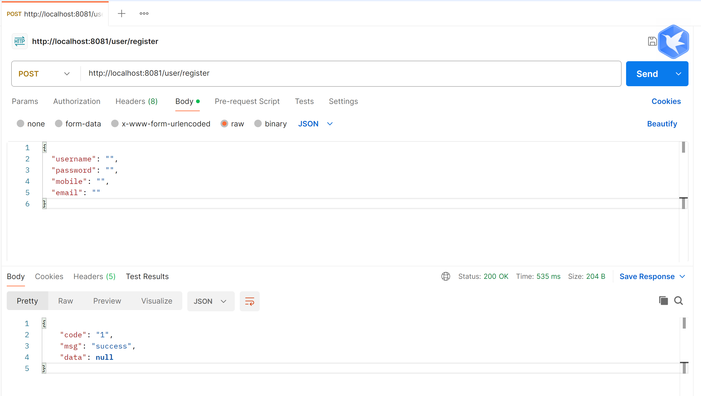The width and height of the screenshot is (701, 396).
Task: Click the blue bird hexagon icon
Action: [x=673, y=42]
